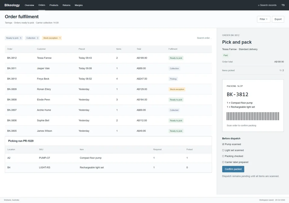Select the LIGHT-RS SKU in picking run
The width and height of the screenshot is (289, 203).
click(x=45, y=167)
